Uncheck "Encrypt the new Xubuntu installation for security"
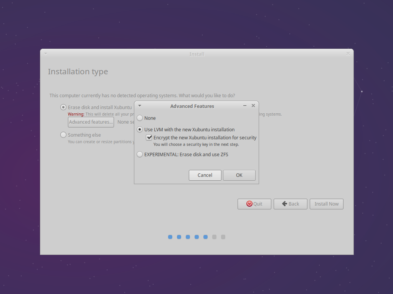 tap(149, 137)
